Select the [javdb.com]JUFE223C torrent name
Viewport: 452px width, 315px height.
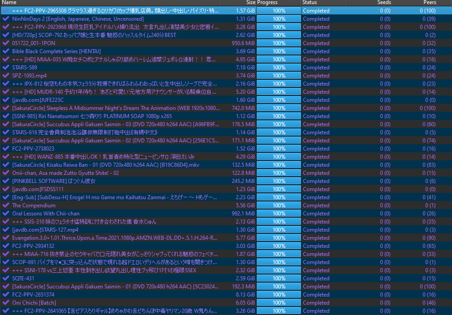tap(38, 100)
